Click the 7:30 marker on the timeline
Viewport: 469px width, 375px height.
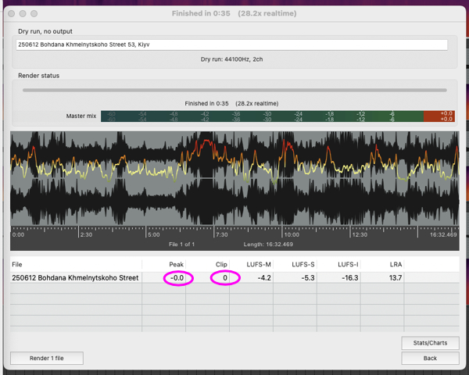pos(222,234)
